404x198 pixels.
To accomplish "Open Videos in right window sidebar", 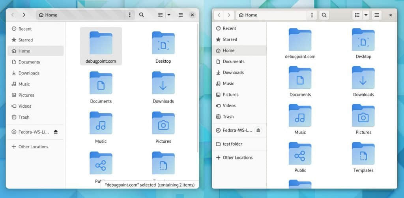I will (239, 106).
